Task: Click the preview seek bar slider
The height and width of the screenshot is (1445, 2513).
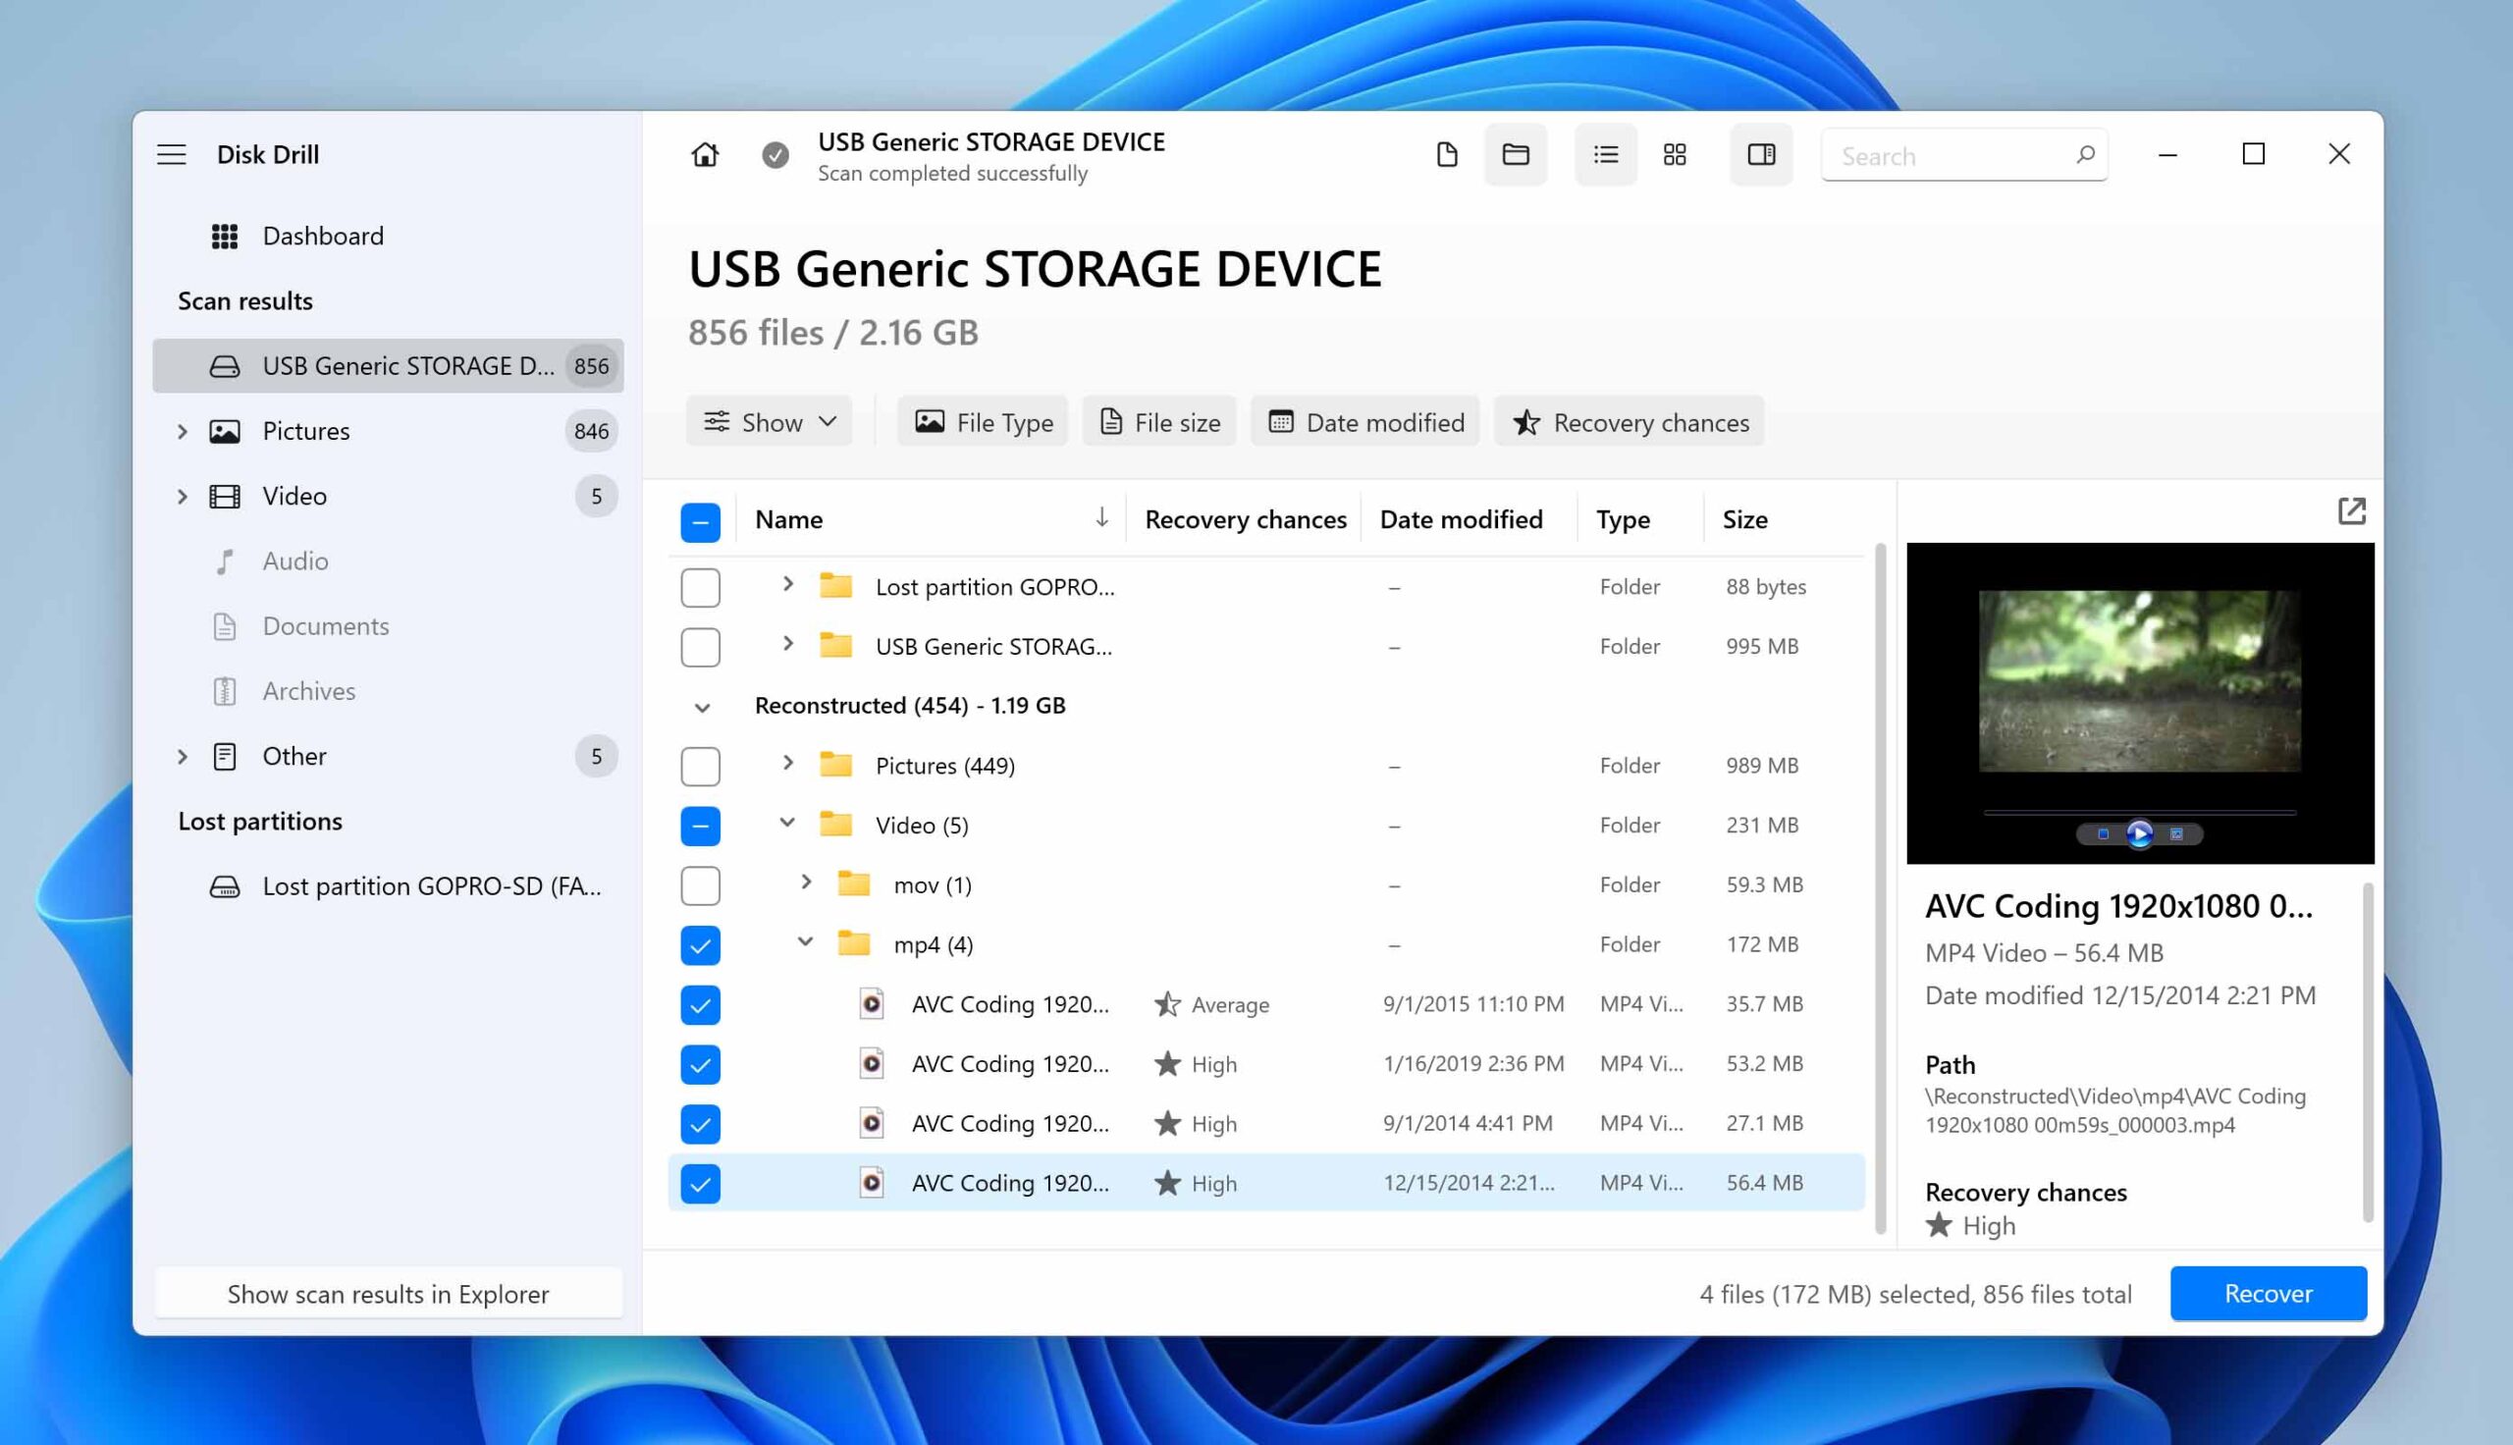Action: pos(2139,813)
